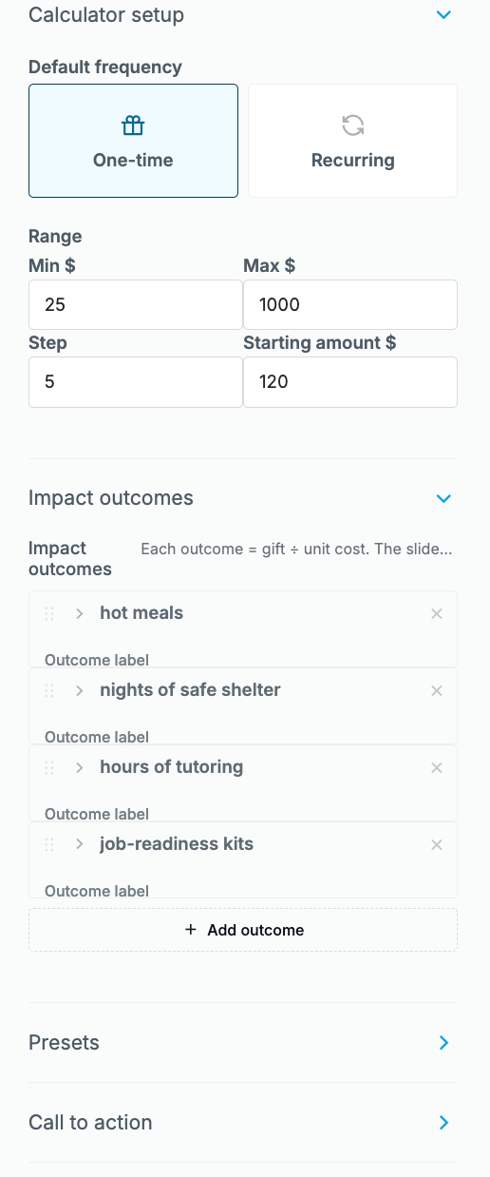Focus the Max $ input field
Image resolution: width=490 pixels, height=1177 pixels.
click(x=350, y=304)
